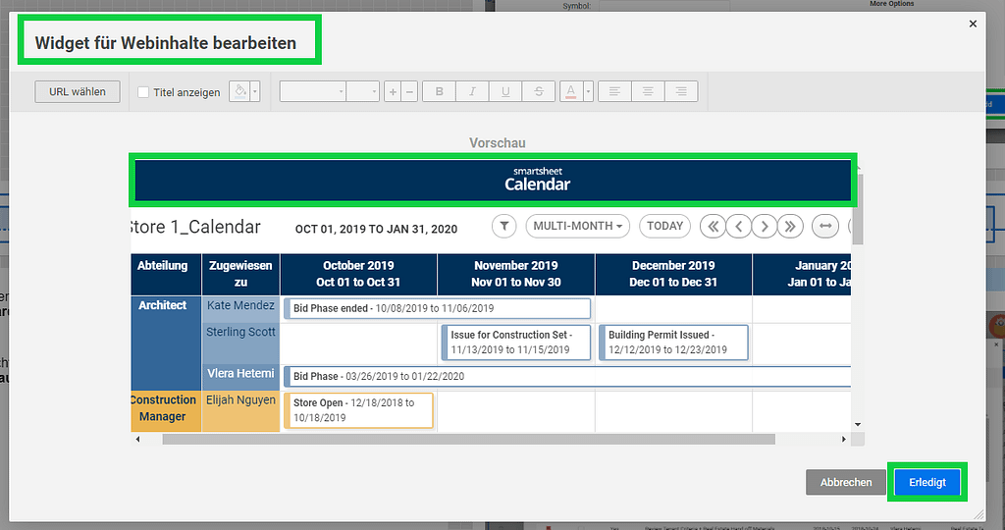Screen dimensions: 1005x530
Task: Click the text color A icon
Action: [x=570, y=91]
